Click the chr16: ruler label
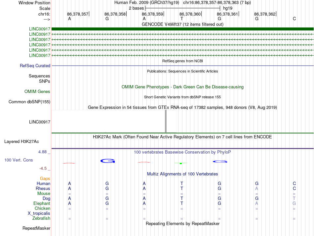The image size is (314, 236). coord(44,14)
